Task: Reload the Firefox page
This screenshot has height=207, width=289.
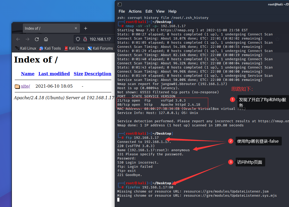Action: 37,39
